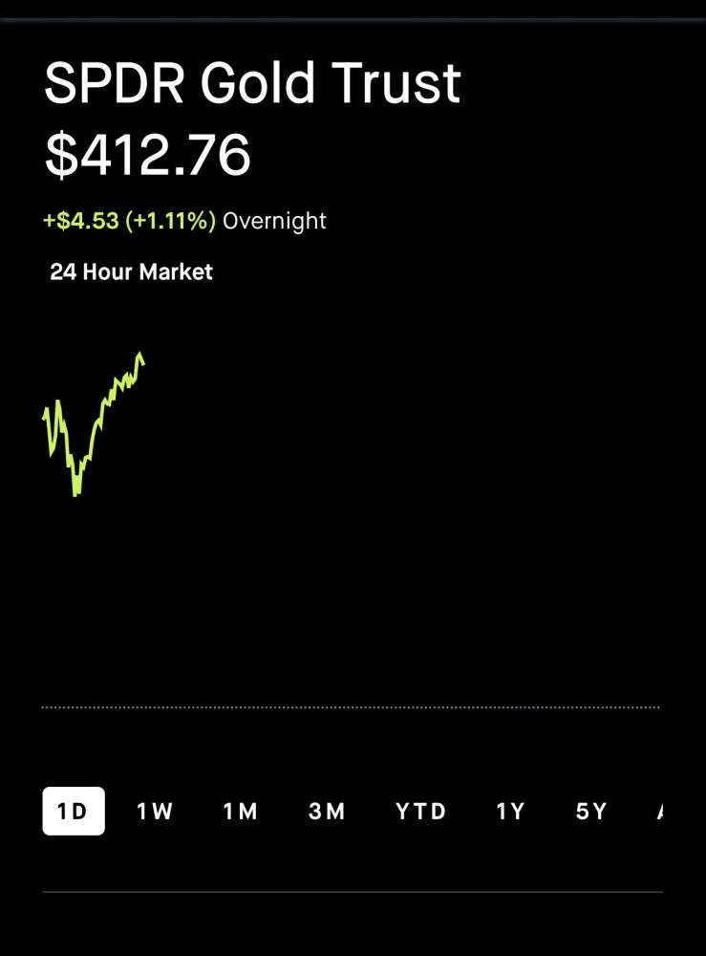Open the 5Y chart range
The image size is (706, 956).
coord(591,812)
